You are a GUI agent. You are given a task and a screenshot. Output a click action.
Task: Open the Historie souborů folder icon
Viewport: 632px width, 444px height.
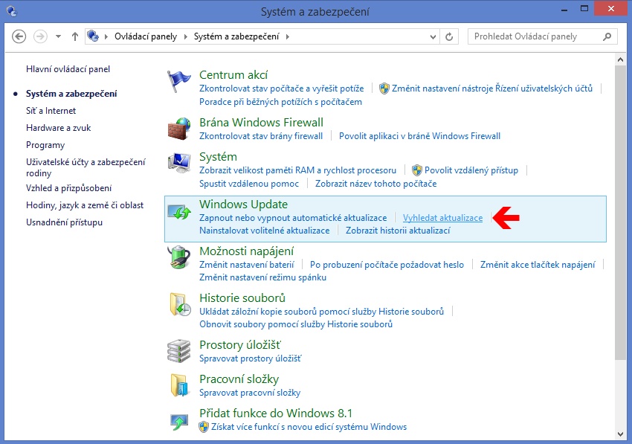coord(179,305)
